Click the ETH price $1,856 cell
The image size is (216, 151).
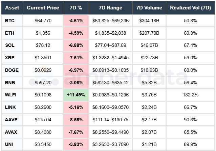click(x=43, y=33)
